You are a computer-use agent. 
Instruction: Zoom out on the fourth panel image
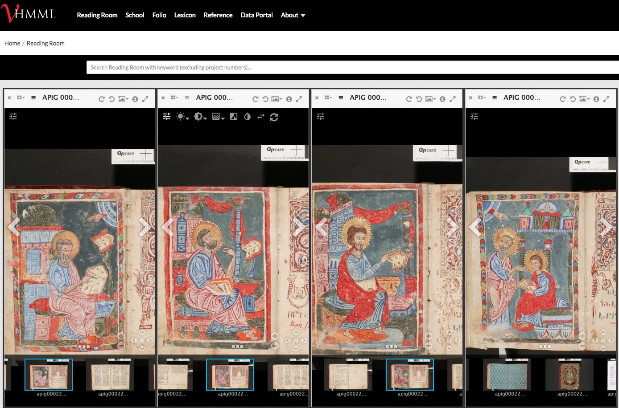tap(582, 346)
